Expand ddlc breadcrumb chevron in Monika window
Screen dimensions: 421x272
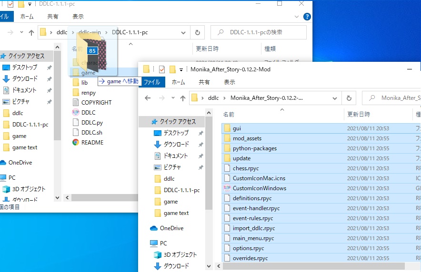click(x=224, y=98)
